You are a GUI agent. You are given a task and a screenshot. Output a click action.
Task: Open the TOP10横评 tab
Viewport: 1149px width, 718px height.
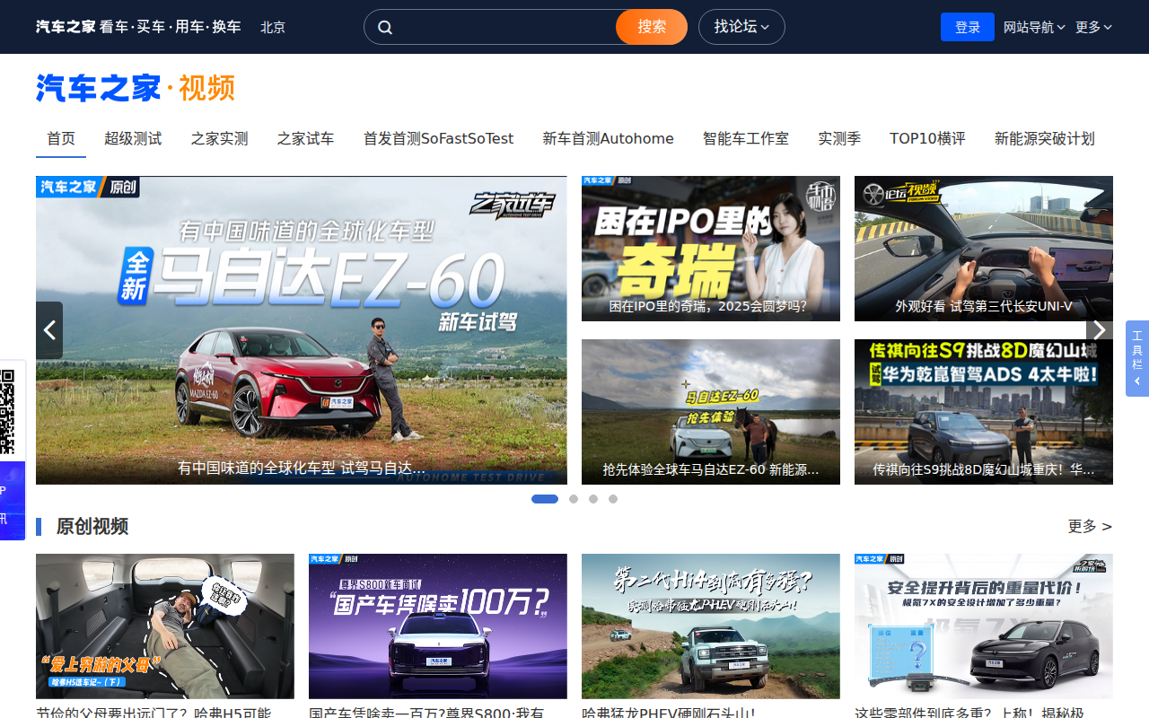coord(927,138)
